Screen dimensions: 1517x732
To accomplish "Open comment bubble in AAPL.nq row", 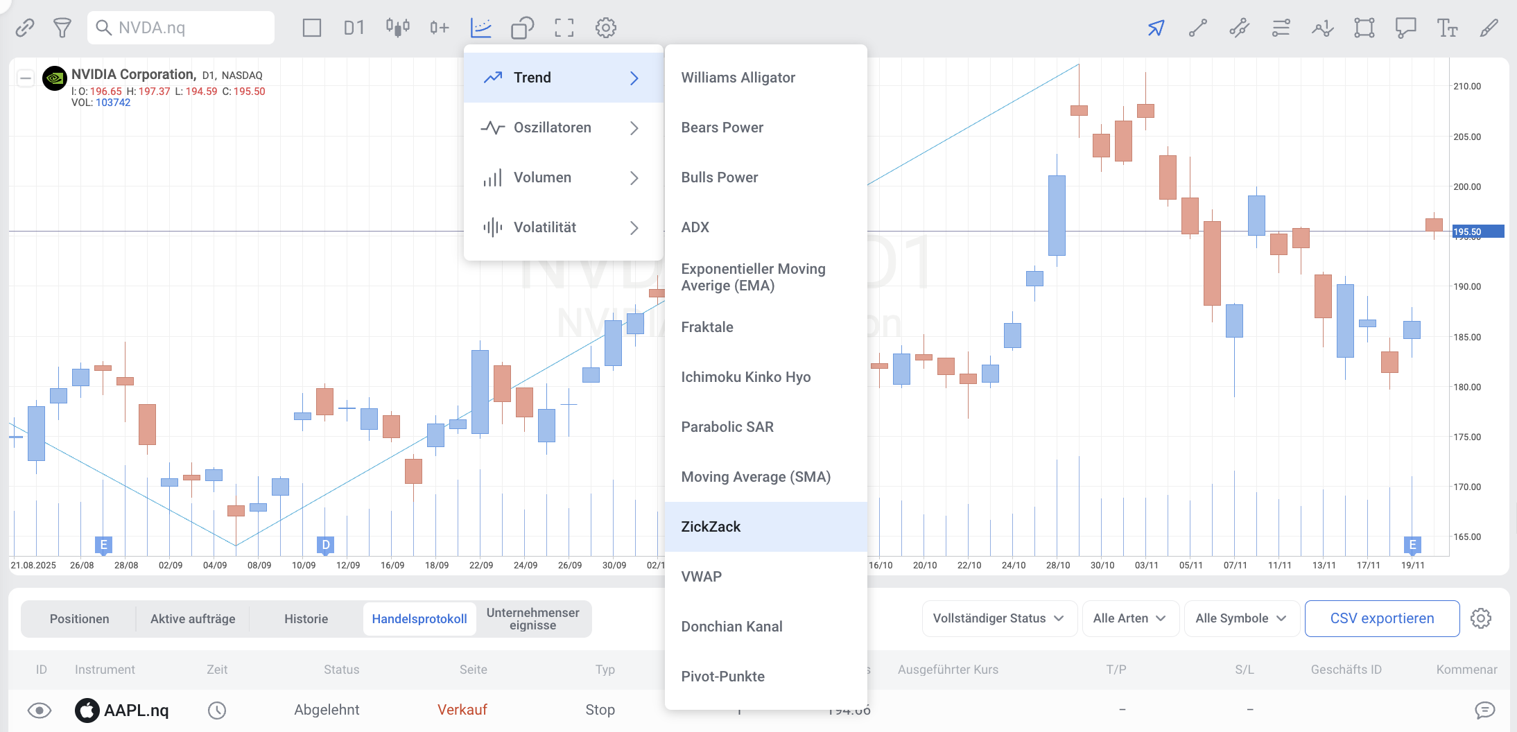I will click(x=1484, y=710).
